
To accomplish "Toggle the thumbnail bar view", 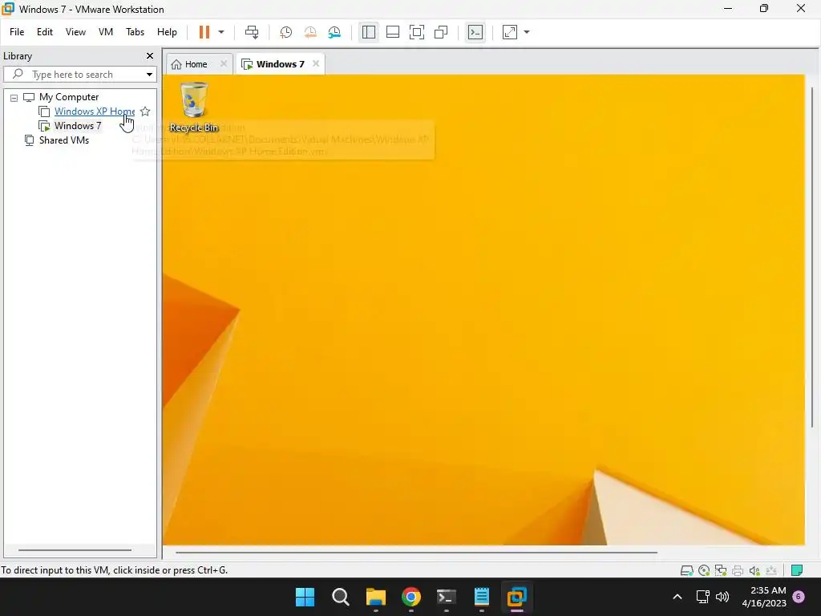I will 393,32.
